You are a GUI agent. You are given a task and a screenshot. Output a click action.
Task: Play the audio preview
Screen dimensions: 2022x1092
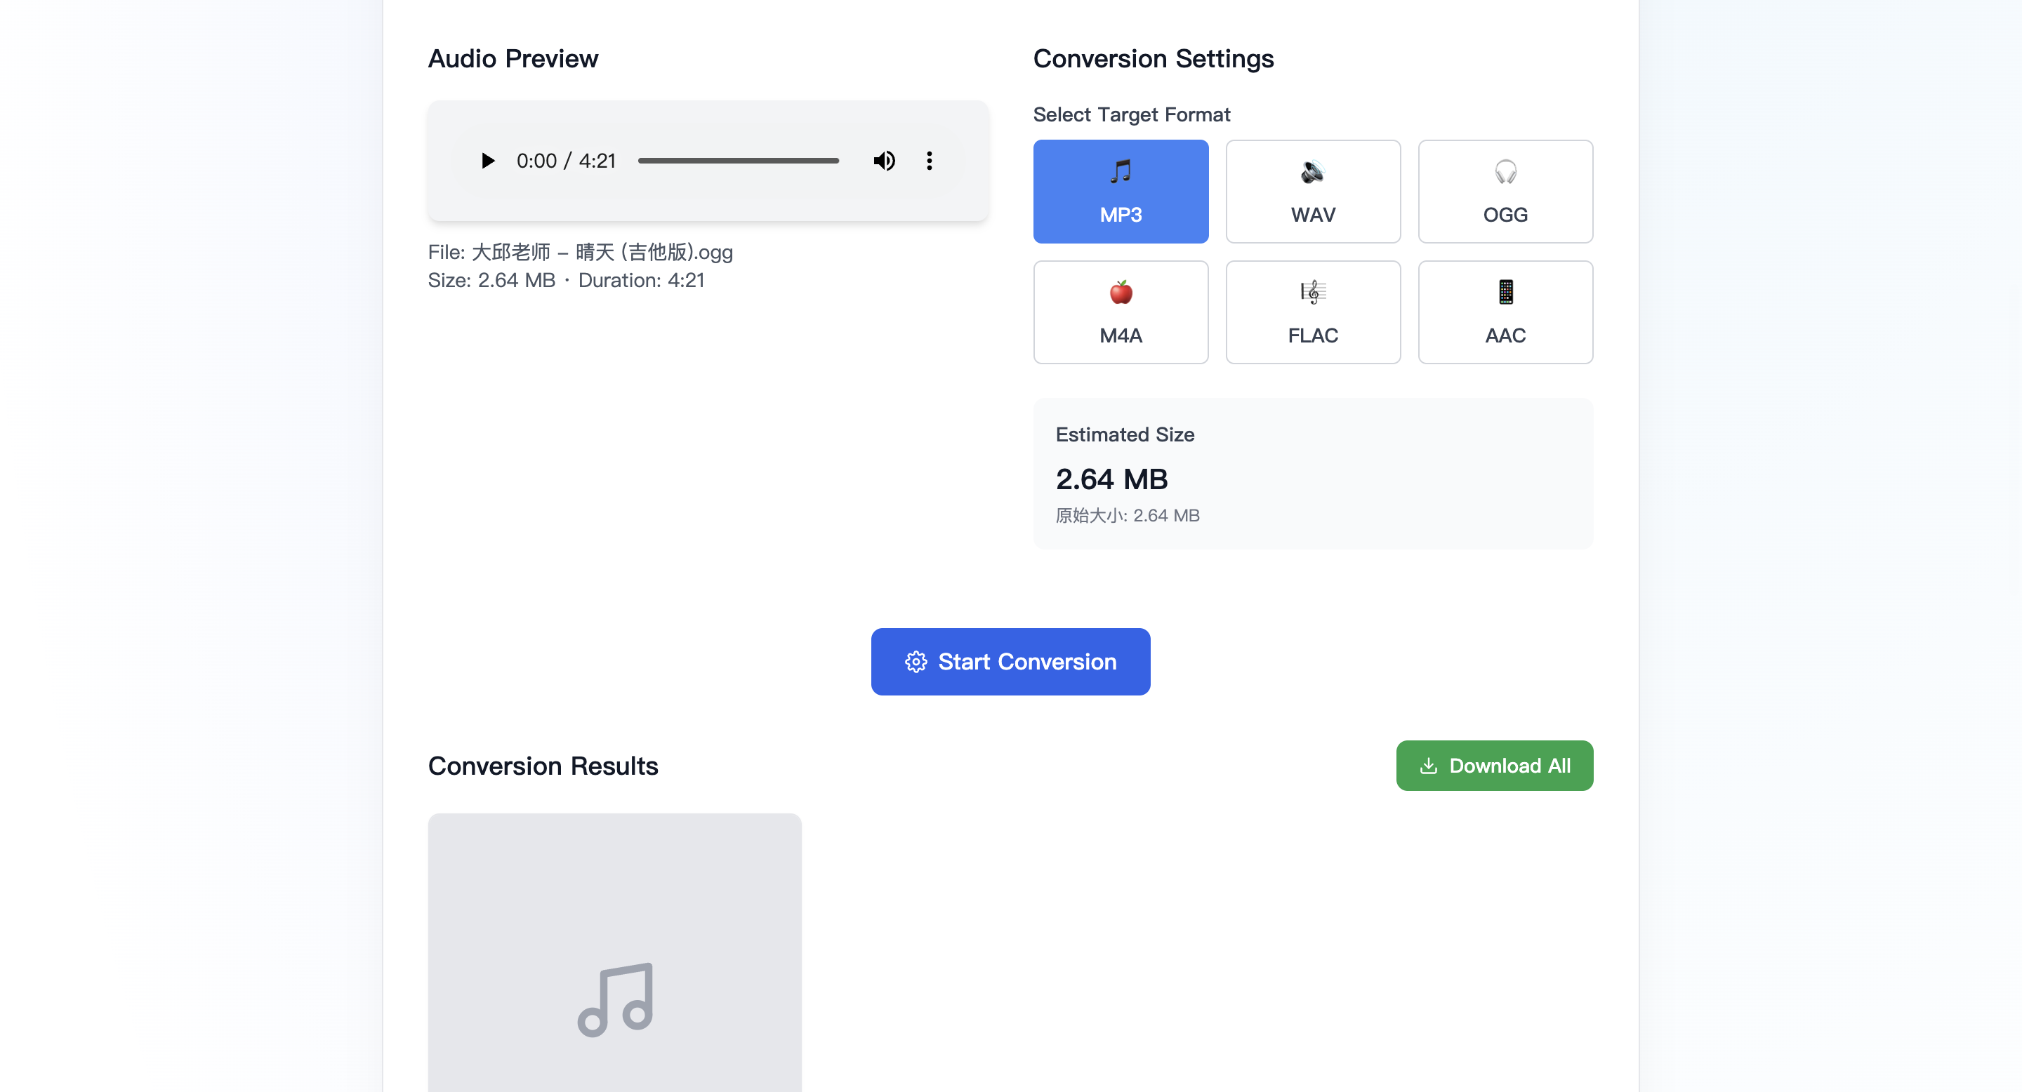tap(487, 161)
